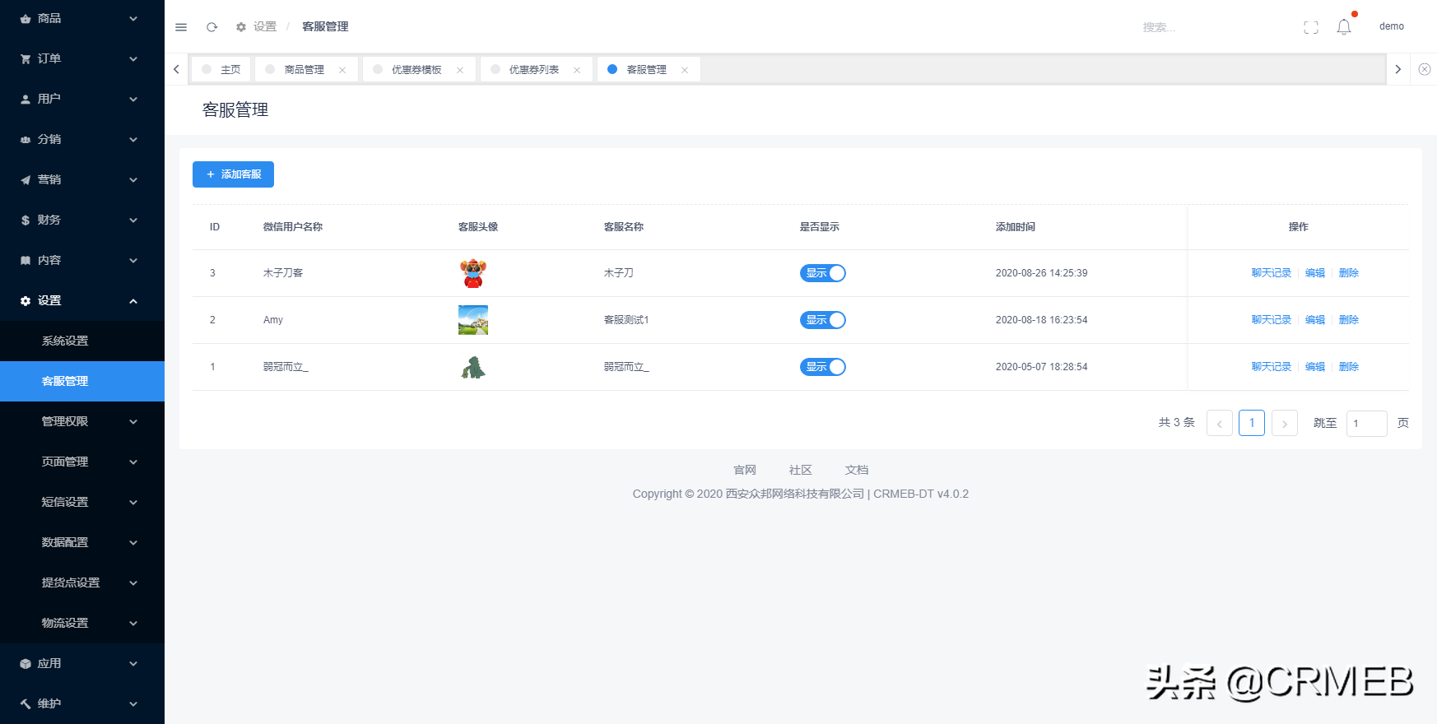1437x724 pixels.
Task: Close all tabs circle-x icon
Action: 1425,69
